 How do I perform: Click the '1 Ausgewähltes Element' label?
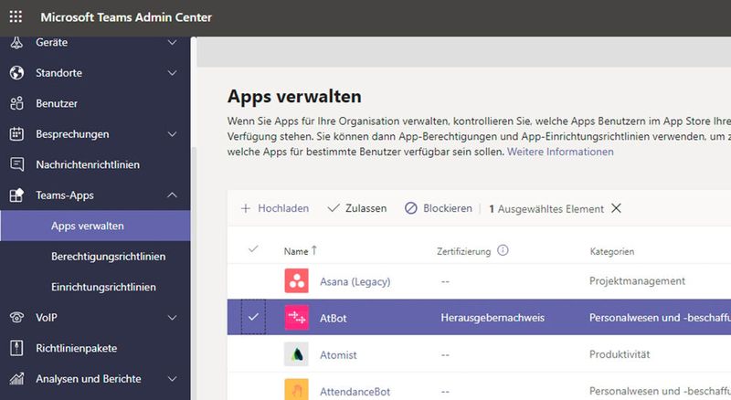tap(546, 209)
